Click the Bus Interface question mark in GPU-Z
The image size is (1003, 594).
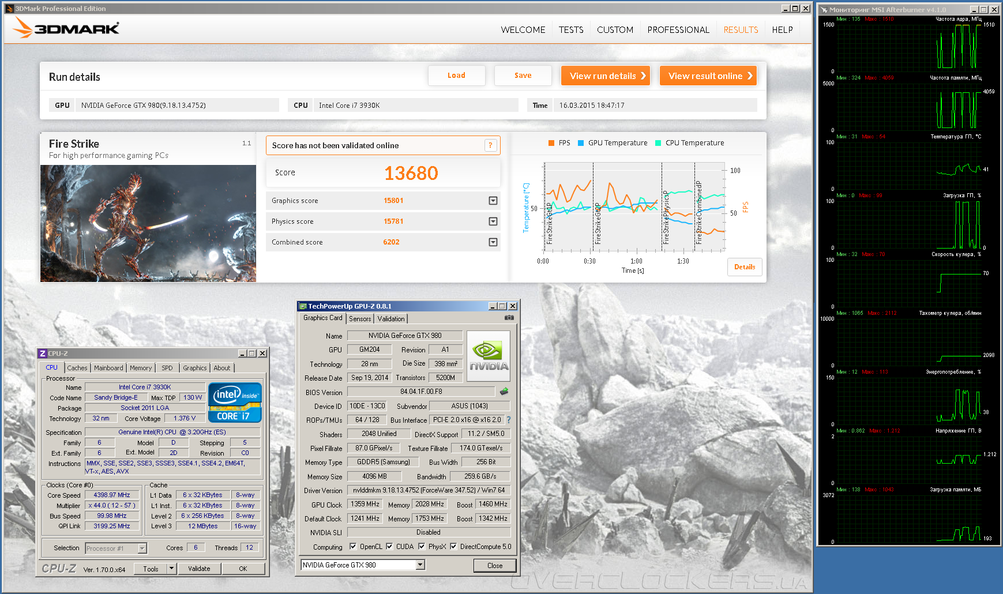pyautogui.click(x=509, y=420)
